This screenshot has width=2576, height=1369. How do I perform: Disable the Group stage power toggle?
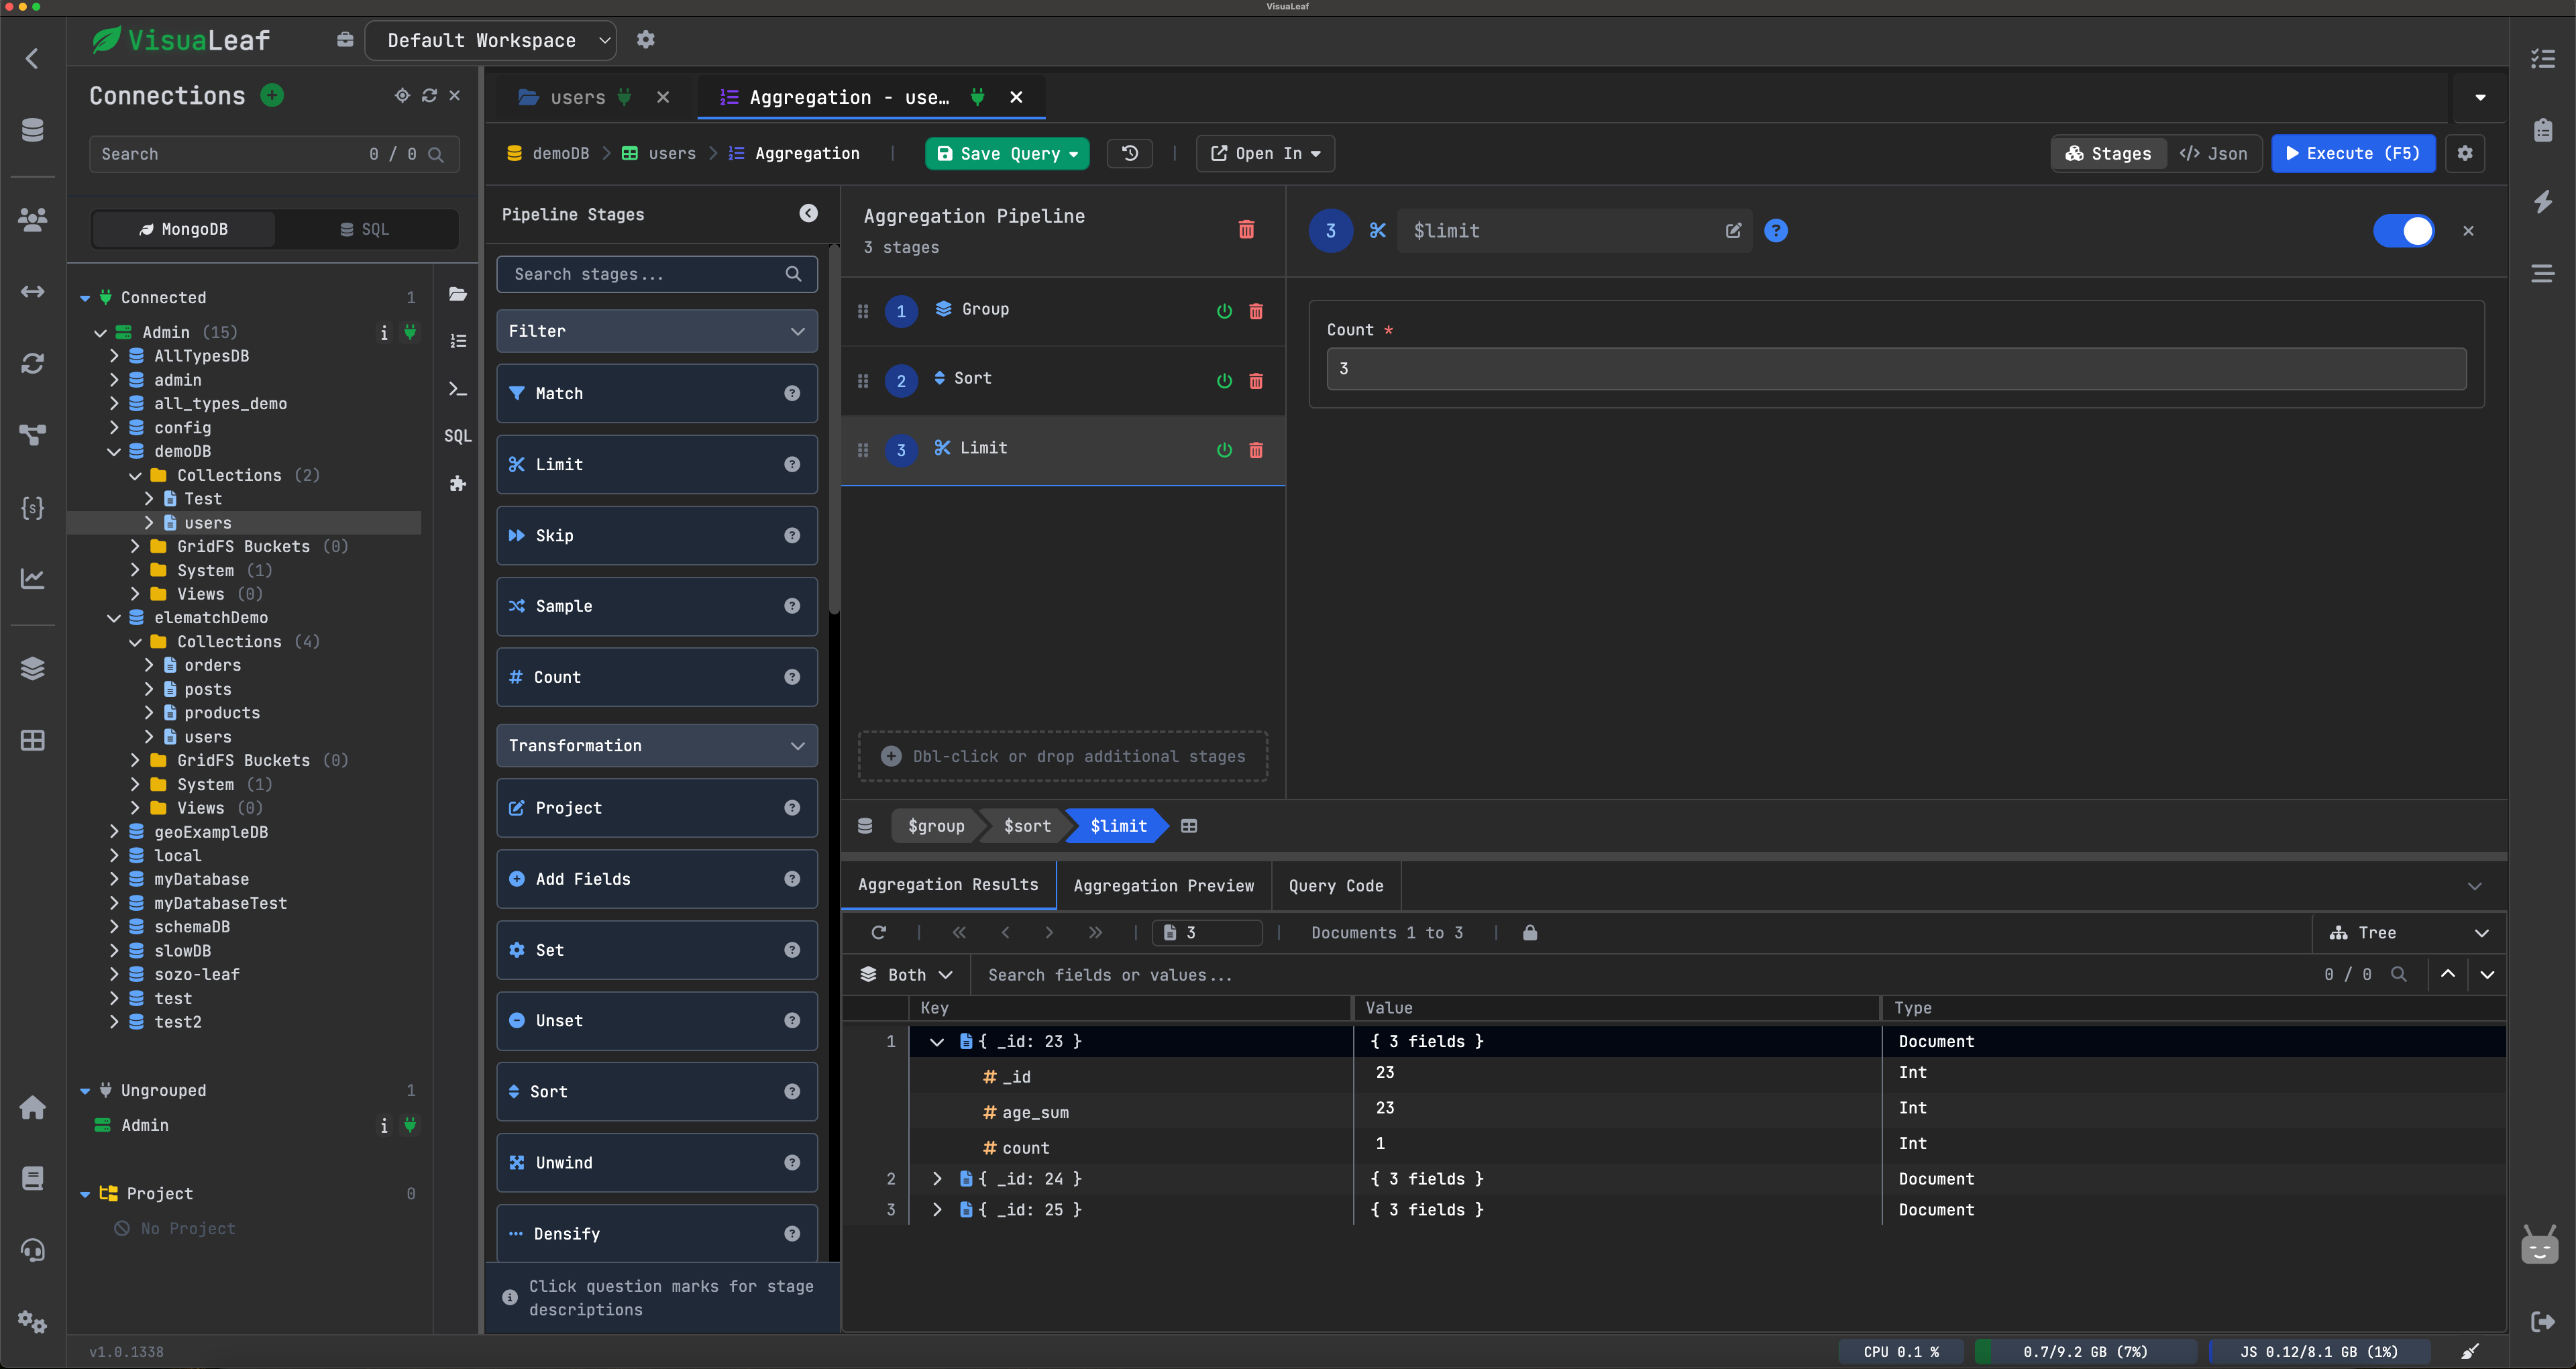[x=1224, y=311]
